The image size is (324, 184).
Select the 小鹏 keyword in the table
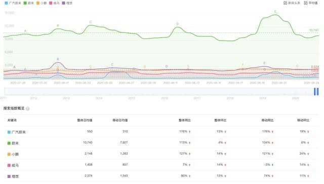[15, 154]
